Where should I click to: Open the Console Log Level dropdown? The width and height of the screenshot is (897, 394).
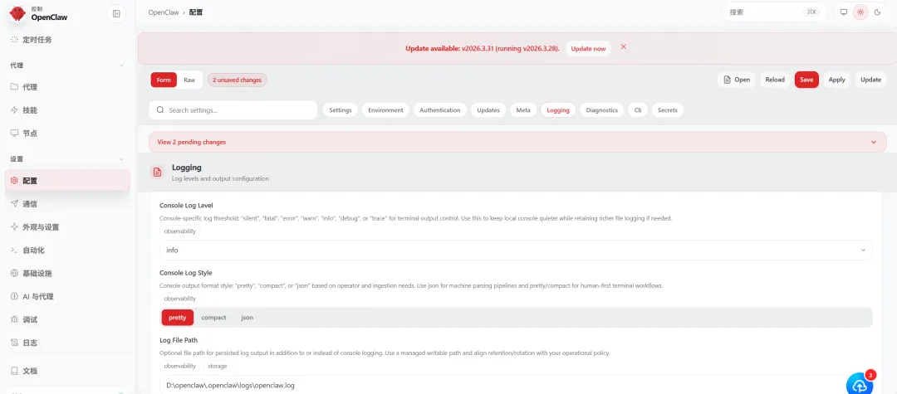(516, 251)
